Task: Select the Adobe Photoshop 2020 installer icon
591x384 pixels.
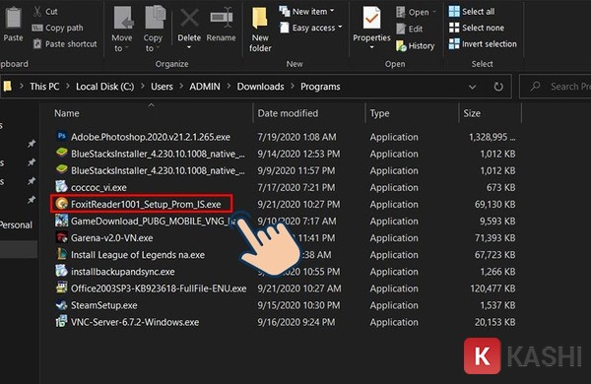Action: coord(62,136)
